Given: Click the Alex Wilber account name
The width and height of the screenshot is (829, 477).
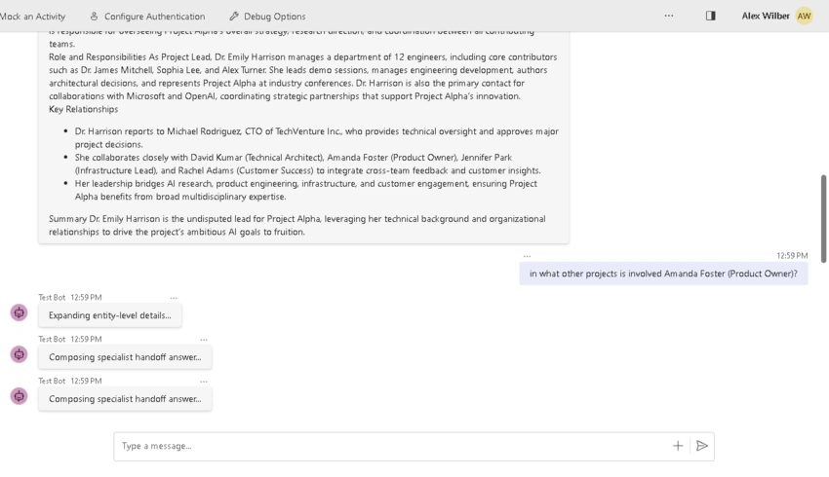Looking at the screenshot, I should [765, 16].
